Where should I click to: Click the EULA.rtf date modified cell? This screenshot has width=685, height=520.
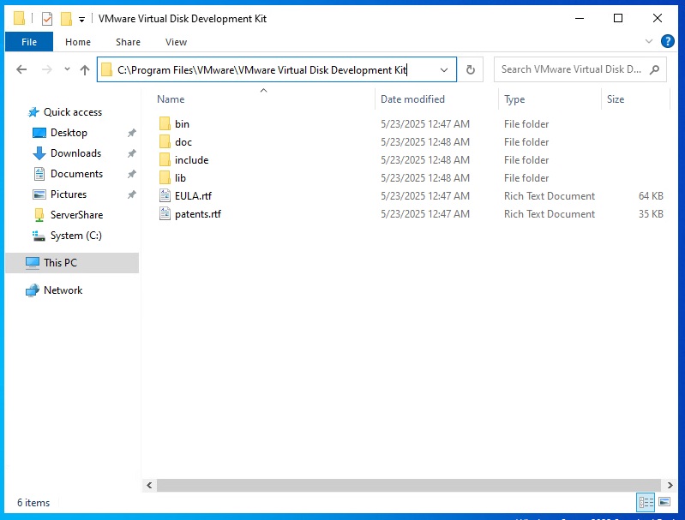point(425,196)
